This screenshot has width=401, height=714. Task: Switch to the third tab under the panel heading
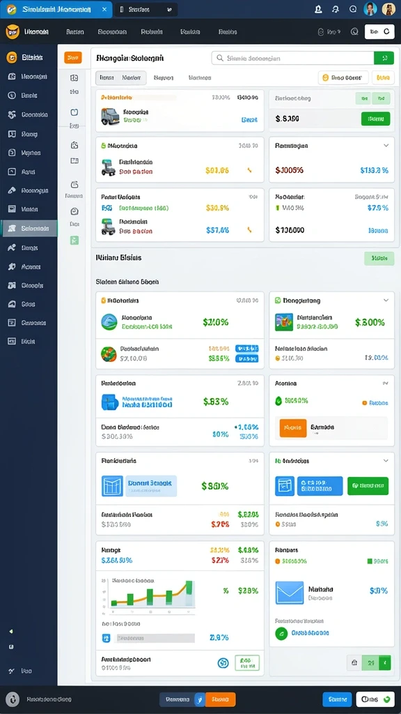pos(164,78)
